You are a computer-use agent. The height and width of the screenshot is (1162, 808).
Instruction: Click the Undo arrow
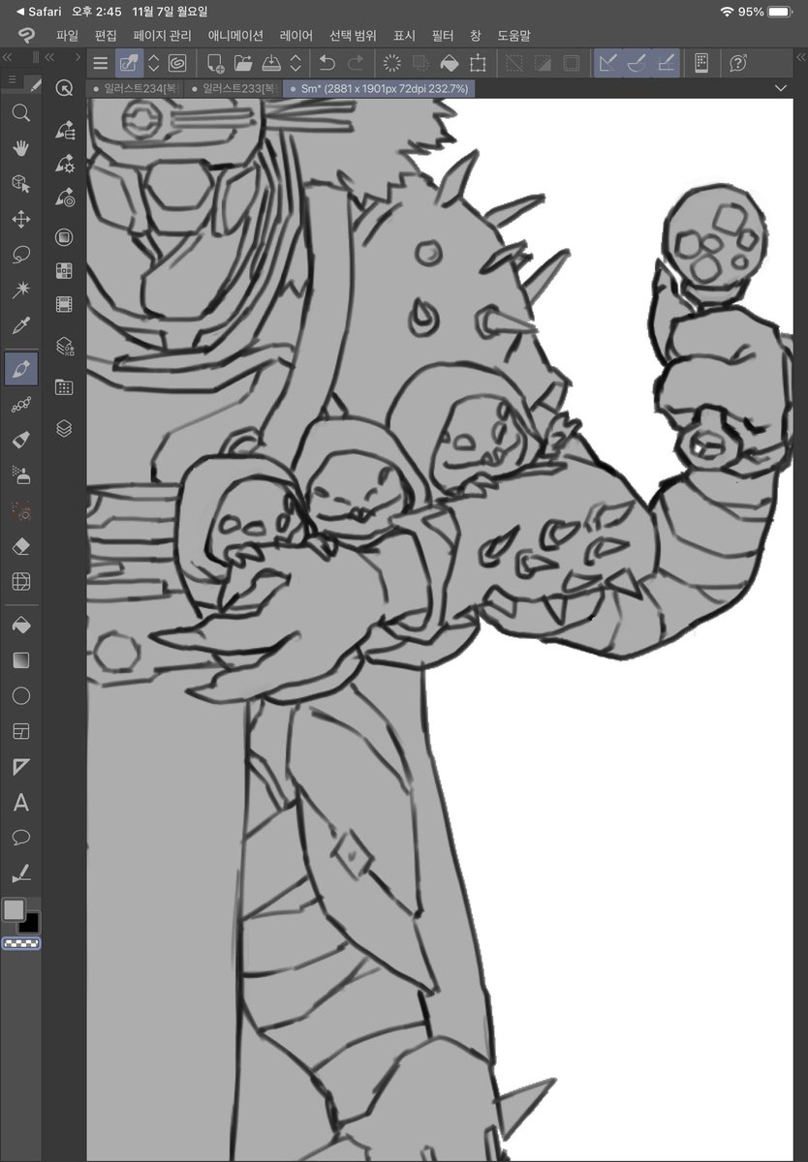(x=326, y=64)
